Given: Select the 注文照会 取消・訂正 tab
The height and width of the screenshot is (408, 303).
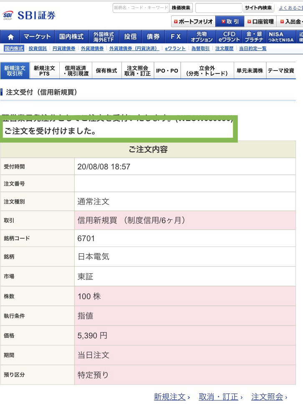Looking at the screenshot, I should [x=137, y=71].
